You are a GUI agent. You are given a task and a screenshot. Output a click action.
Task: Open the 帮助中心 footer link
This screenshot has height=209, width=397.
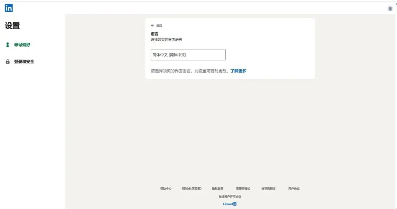(166, 188)
